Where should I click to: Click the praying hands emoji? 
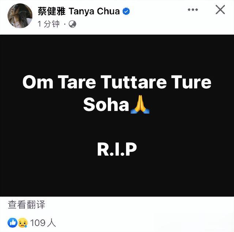click(x=140, y=104)
